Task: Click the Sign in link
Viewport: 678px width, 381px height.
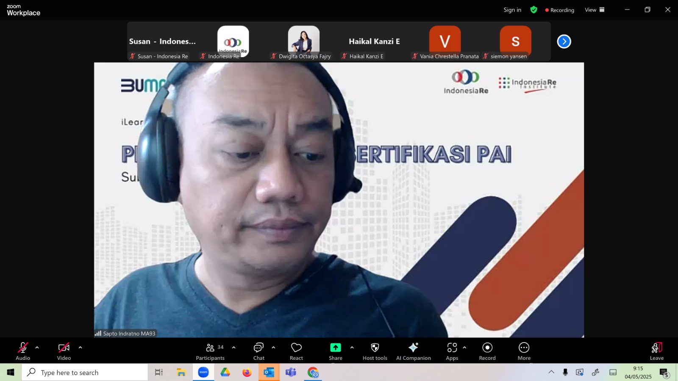Action: point(512,10)
